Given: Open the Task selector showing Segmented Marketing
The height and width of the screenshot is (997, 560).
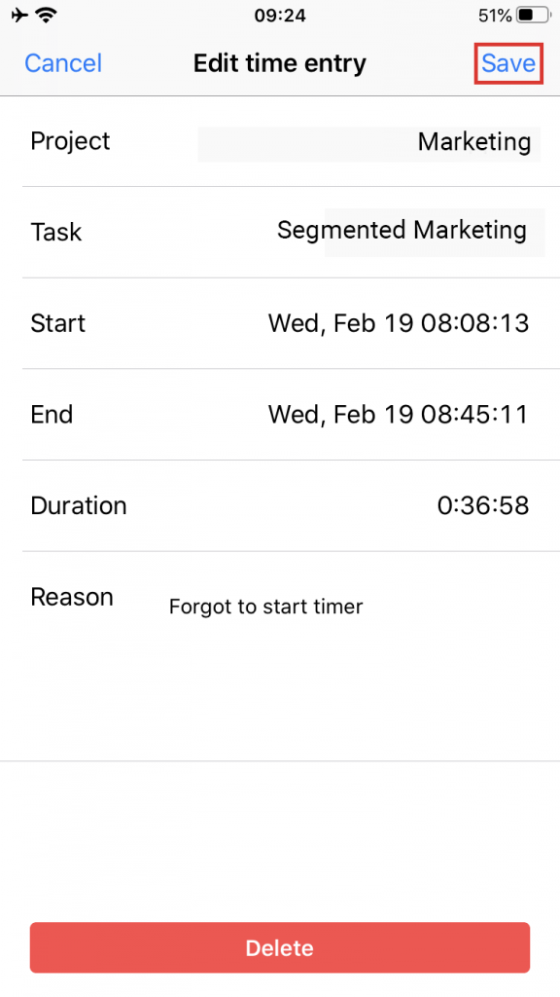Looking at the screenshot, I should point(402,230).
